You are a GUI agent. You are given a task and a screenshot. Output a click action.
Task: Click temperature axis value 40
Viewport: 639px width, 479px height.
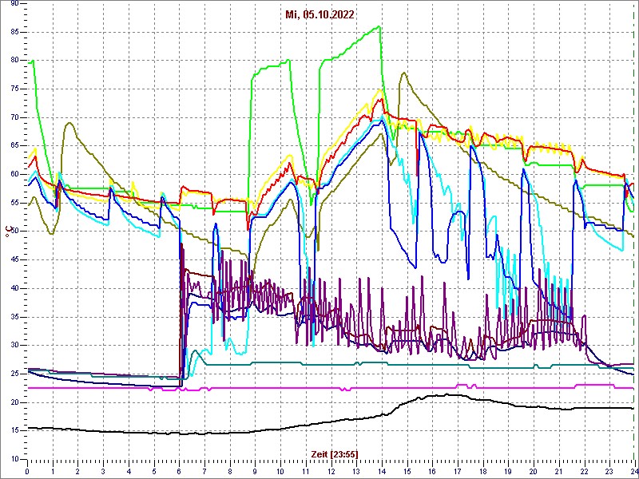(14, 288)
